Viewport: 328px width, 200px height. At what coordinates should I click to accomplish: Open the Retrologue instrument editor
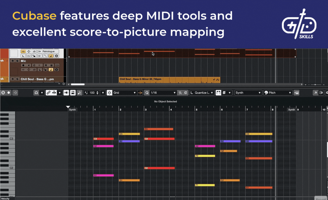click(x=39, y=51)
